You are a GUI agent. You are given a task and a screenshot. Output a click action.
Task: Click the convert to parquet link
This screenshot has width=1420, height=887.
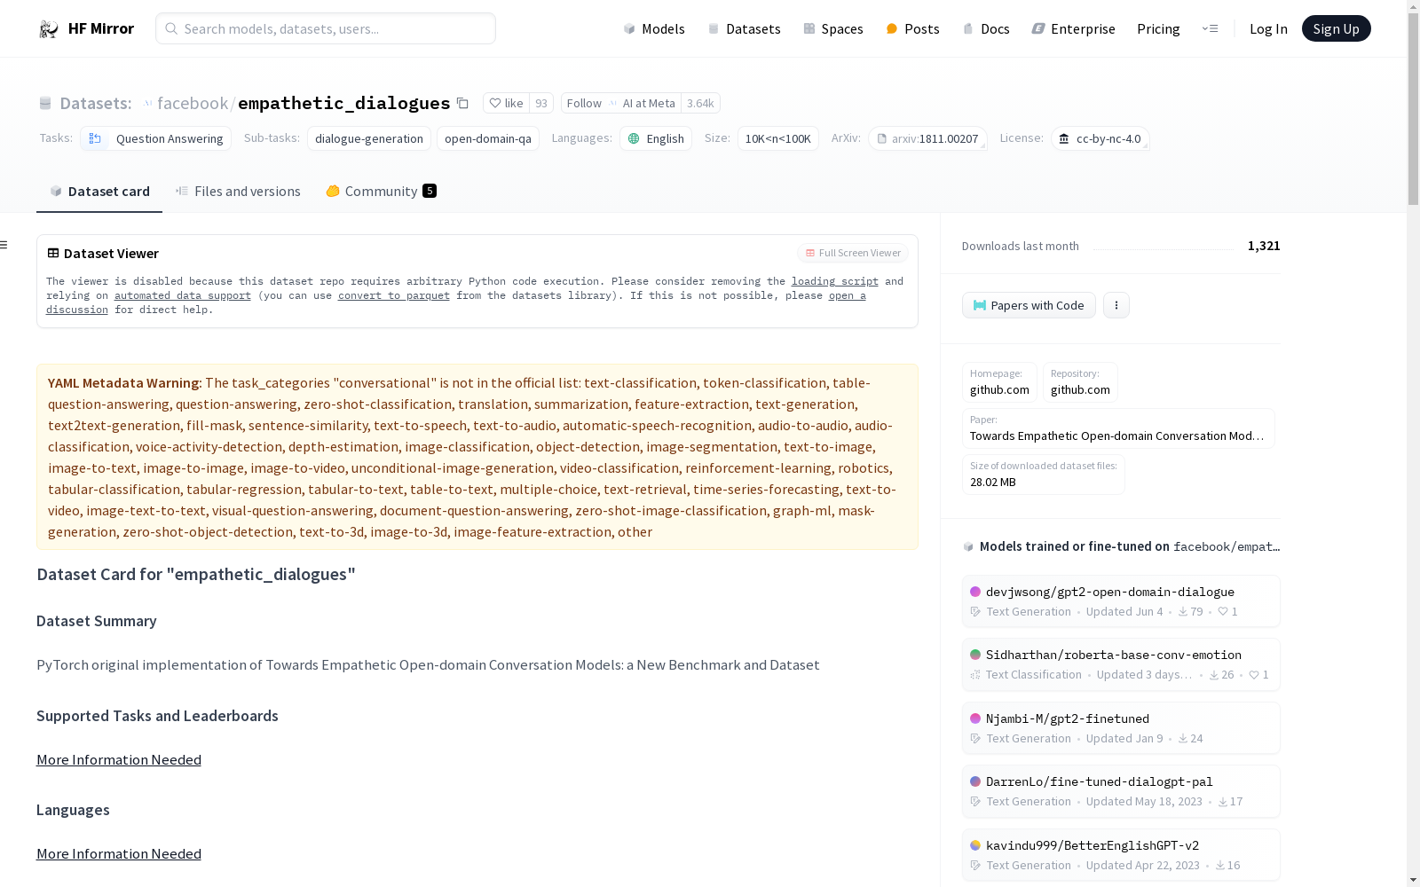[x=394, y=295]
